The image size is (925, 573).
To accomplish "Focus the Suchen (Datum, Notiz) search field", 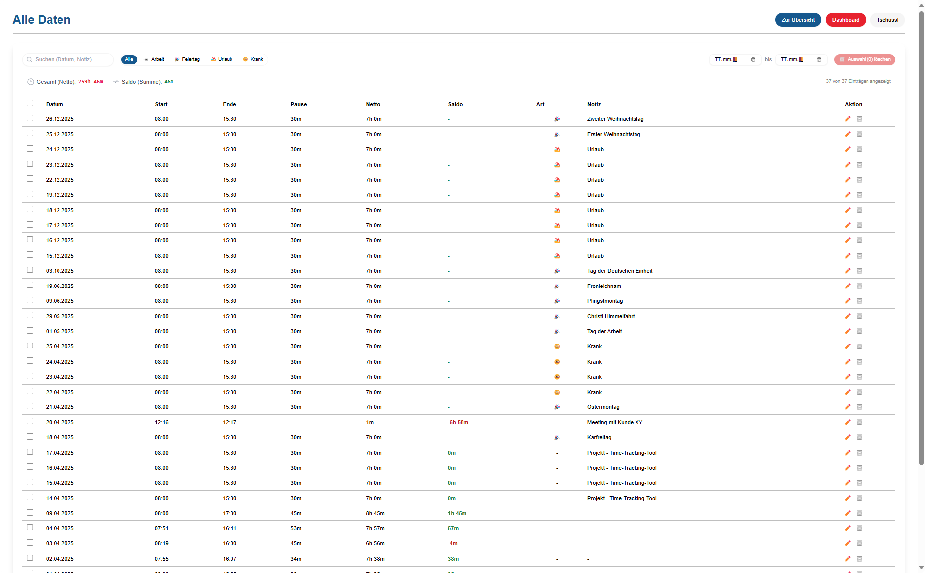I will coord(68,59).
